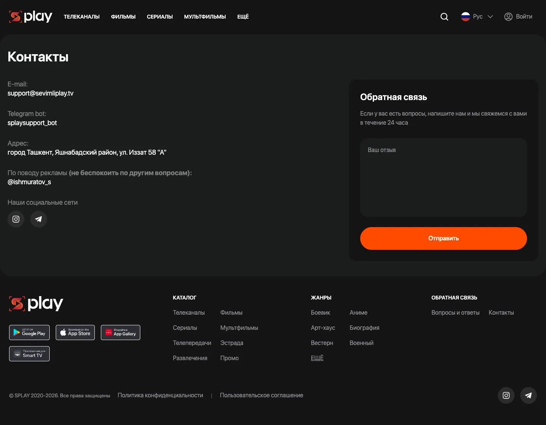Viewport: 546px width, 425px height.
Task: Open Пользовательское соглашение link
Action: [262, 395]
